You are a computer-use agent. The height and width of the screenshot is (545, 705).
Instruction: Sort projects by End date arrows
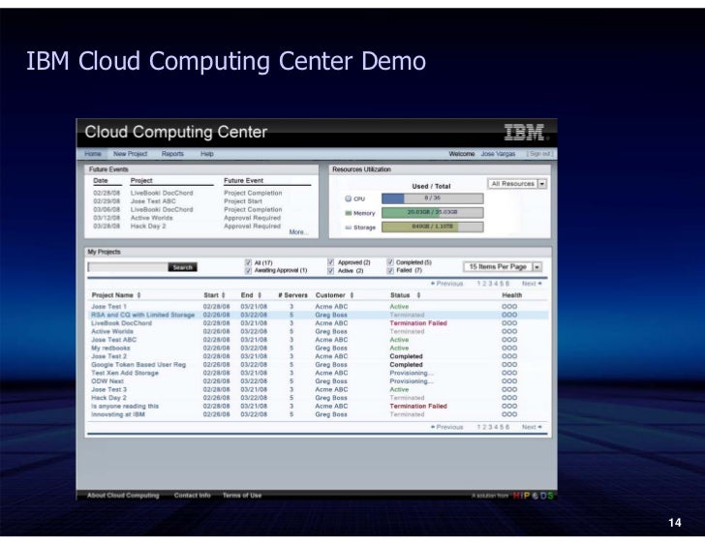pyautogui.click(x=260, y=295)
